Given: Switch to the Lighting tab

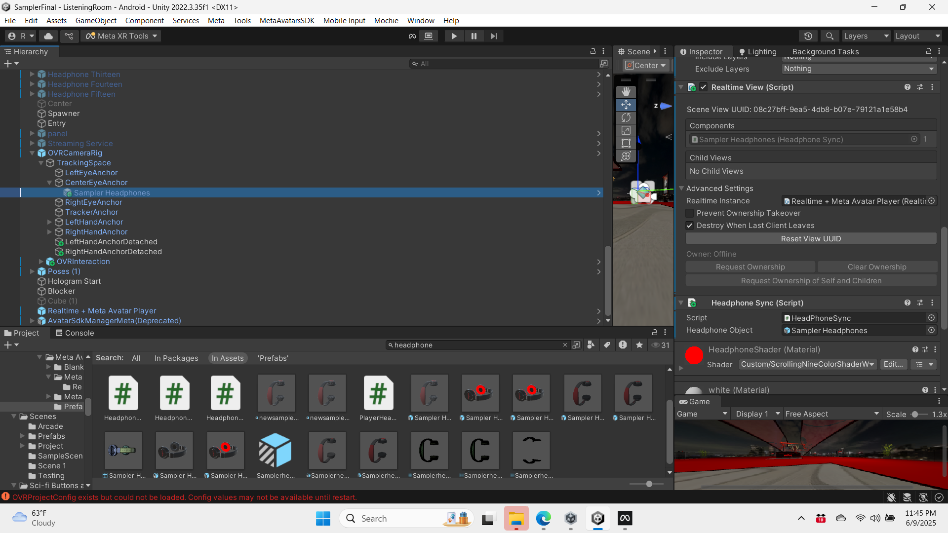Looking at the screenshot, I should click(x=757, y=51).
